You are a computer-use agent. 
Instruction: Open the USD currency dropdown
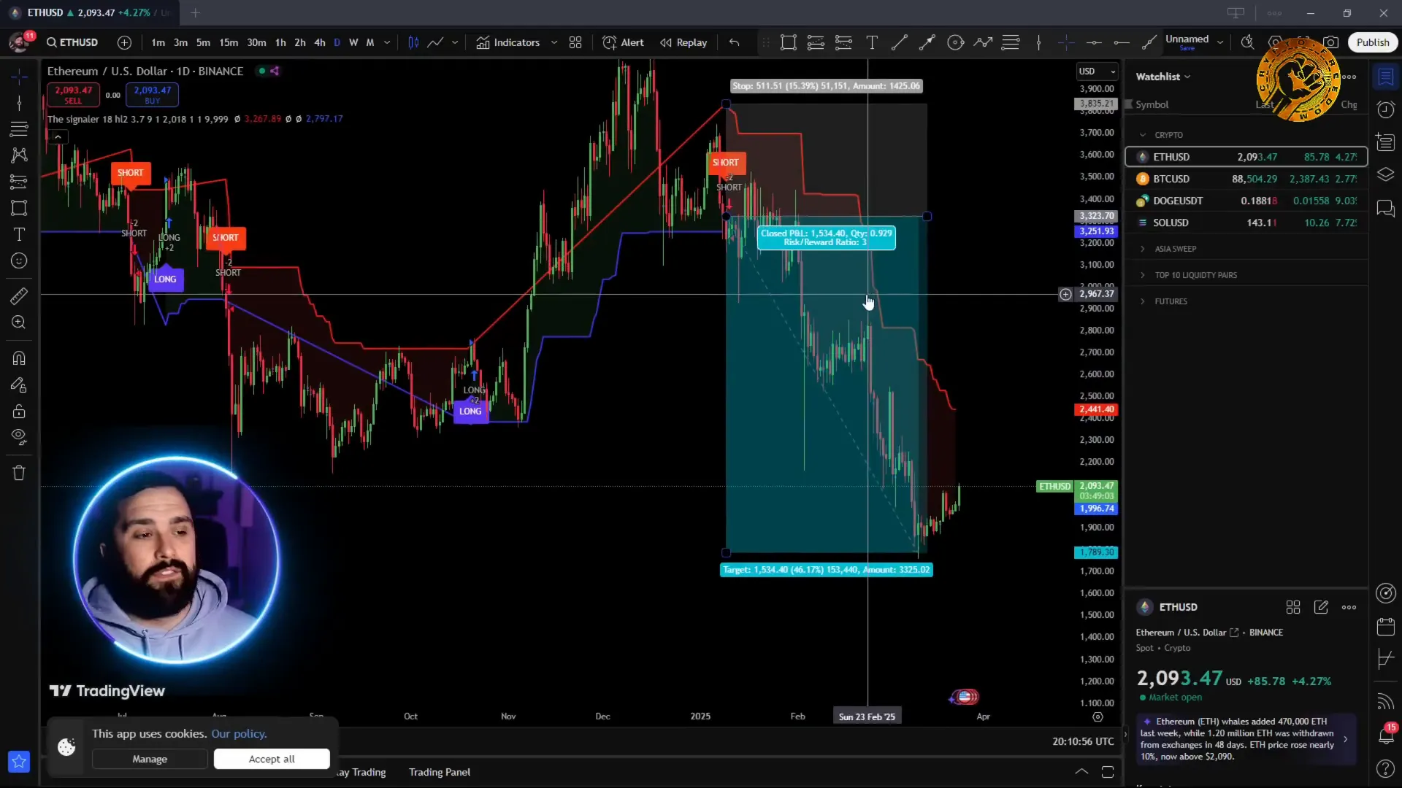1097,71
